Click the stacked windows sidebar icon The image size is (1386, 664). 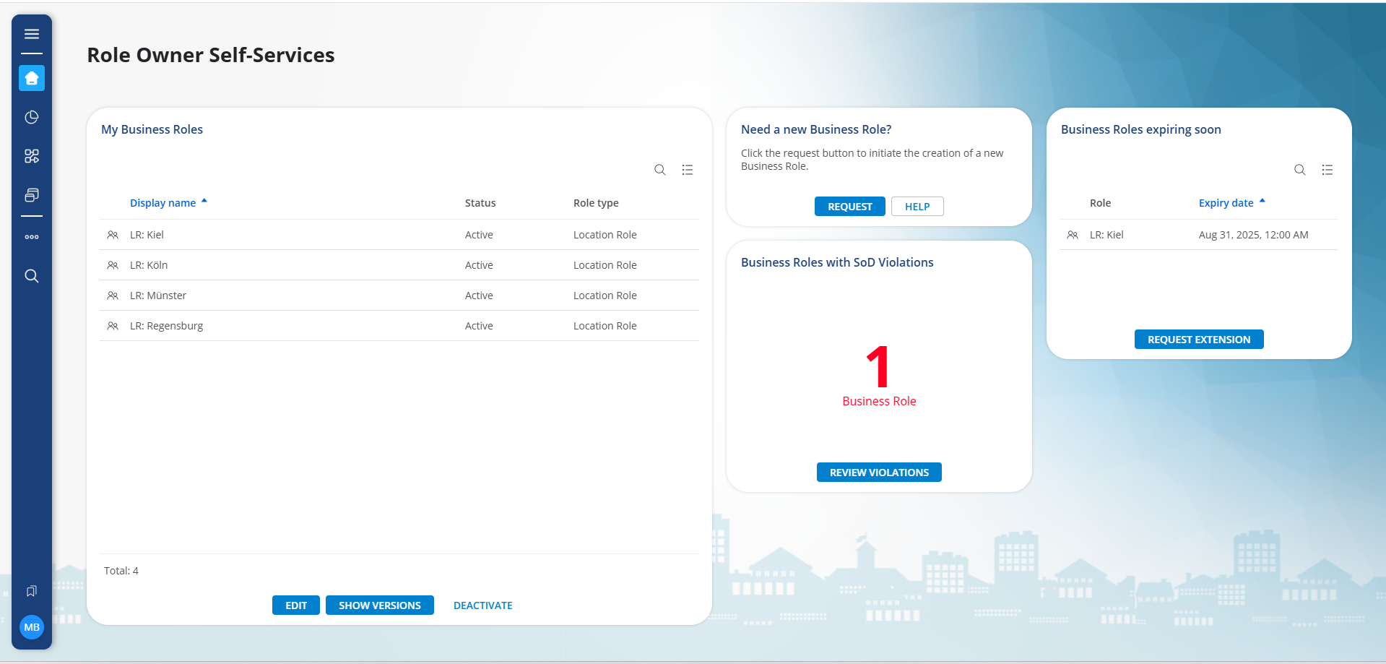pos(32,195)
